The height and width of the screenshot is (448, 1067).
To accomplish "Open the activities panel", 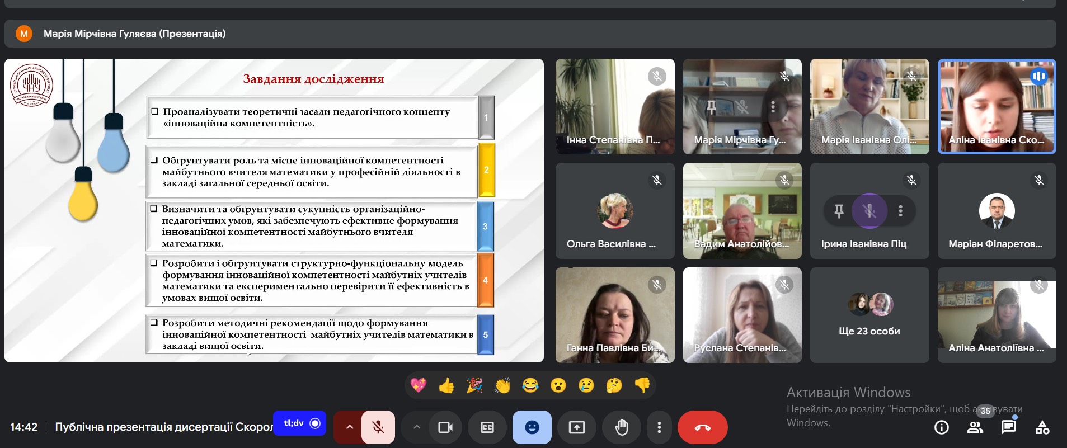I will (1042, 427).
